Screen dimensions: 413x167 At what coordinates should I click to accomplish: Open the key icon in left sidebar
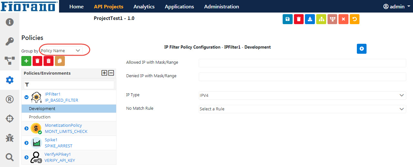tap(10, 41)
